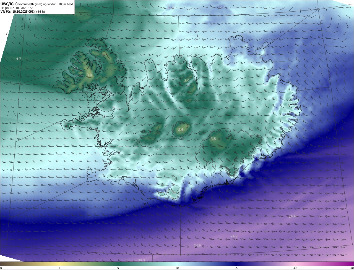Click the 12.2 value label on the map
This screenshot has width=354, height=270.
[x=221, y=7]
